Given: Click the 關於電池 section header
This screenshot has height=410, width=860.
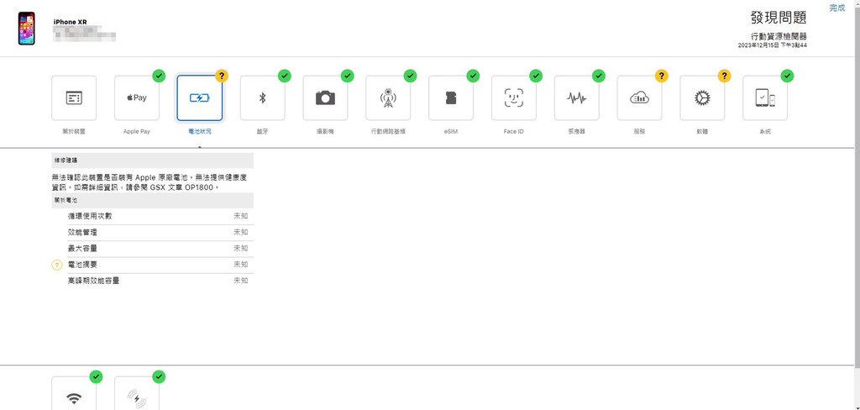Looking at the screenshot, I should click(153, 200).
